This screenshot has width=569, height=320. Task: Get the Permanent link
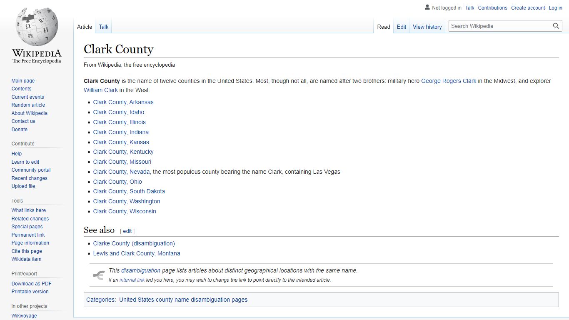coord(28,235)
